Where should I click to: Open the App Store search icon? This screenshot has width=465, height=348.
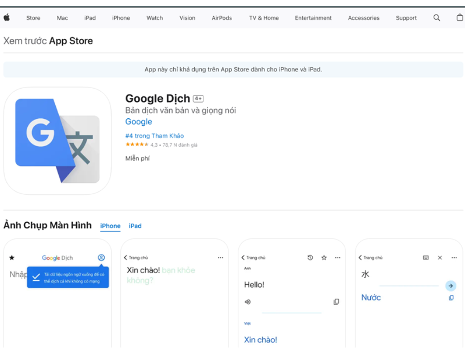pyautogui.click(x=437, y=17)
